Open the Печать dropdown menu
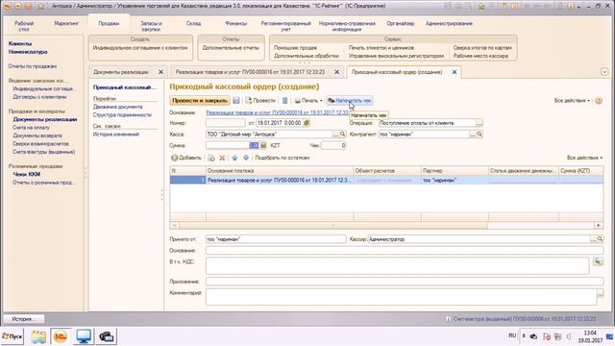 (308, 100)
